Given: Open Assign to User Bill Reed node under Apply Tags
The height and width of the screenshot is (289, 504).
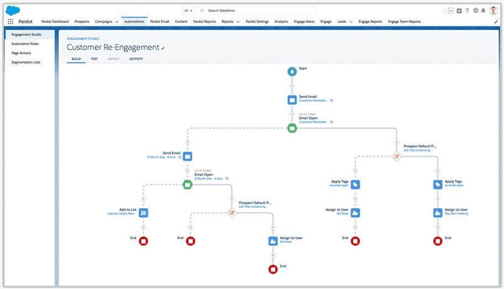Looking at the screenshot, I should 355,213.
